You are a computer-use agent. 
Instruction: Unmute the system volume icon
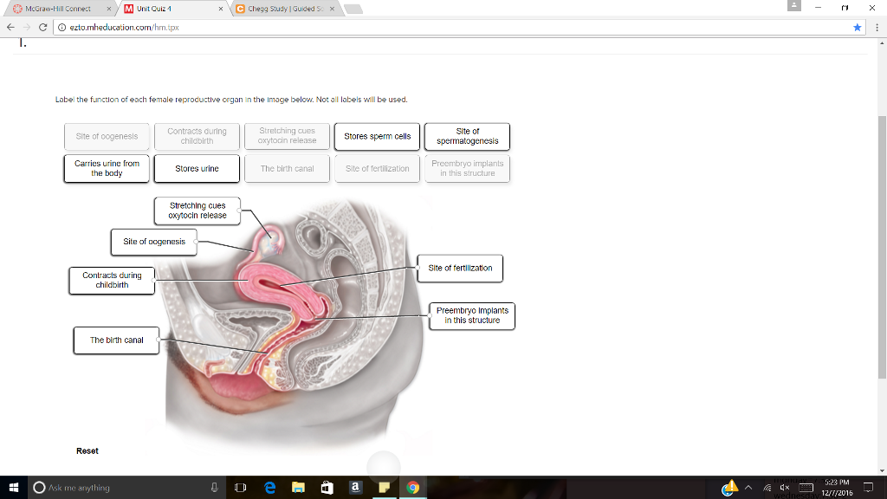784,487
